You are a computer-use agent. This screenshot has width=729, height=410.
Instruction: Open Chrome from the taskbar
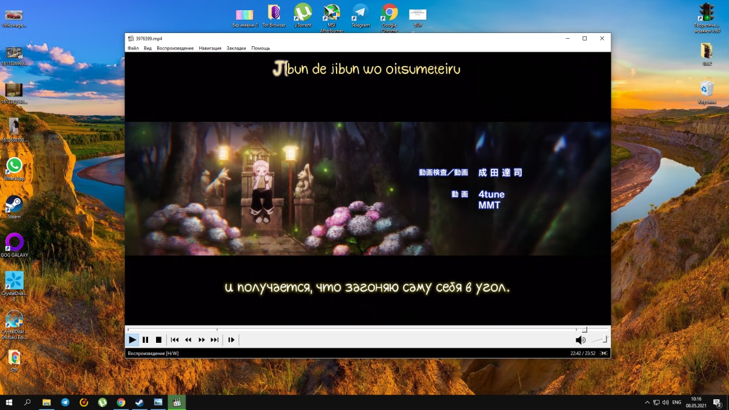121,402
